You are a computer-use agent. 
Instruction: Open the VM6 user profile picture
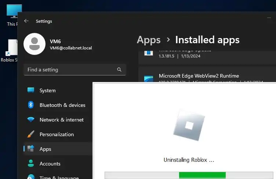pyautogui.click(x=34, y=44)
